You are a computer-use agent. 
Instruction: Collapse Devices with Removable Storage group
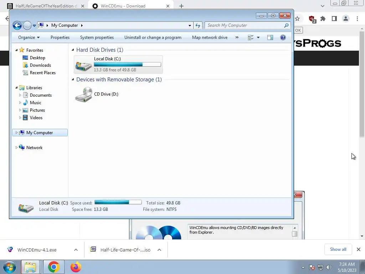73,80
